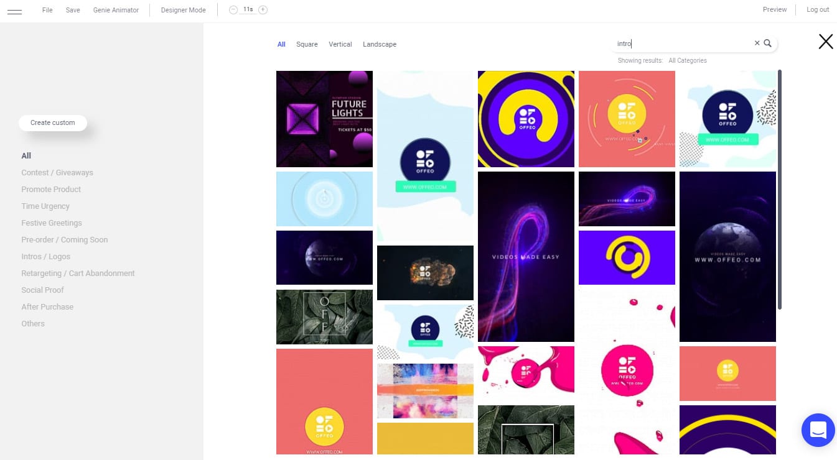Select Intros / Logos category

click(46, 256)
